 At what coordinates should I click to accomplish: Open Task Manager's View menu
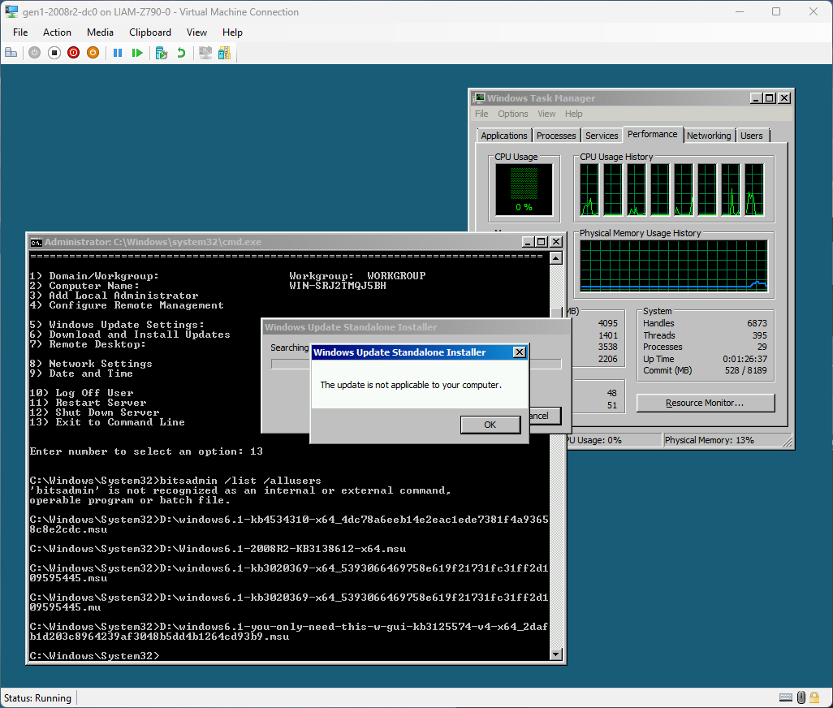546,114
